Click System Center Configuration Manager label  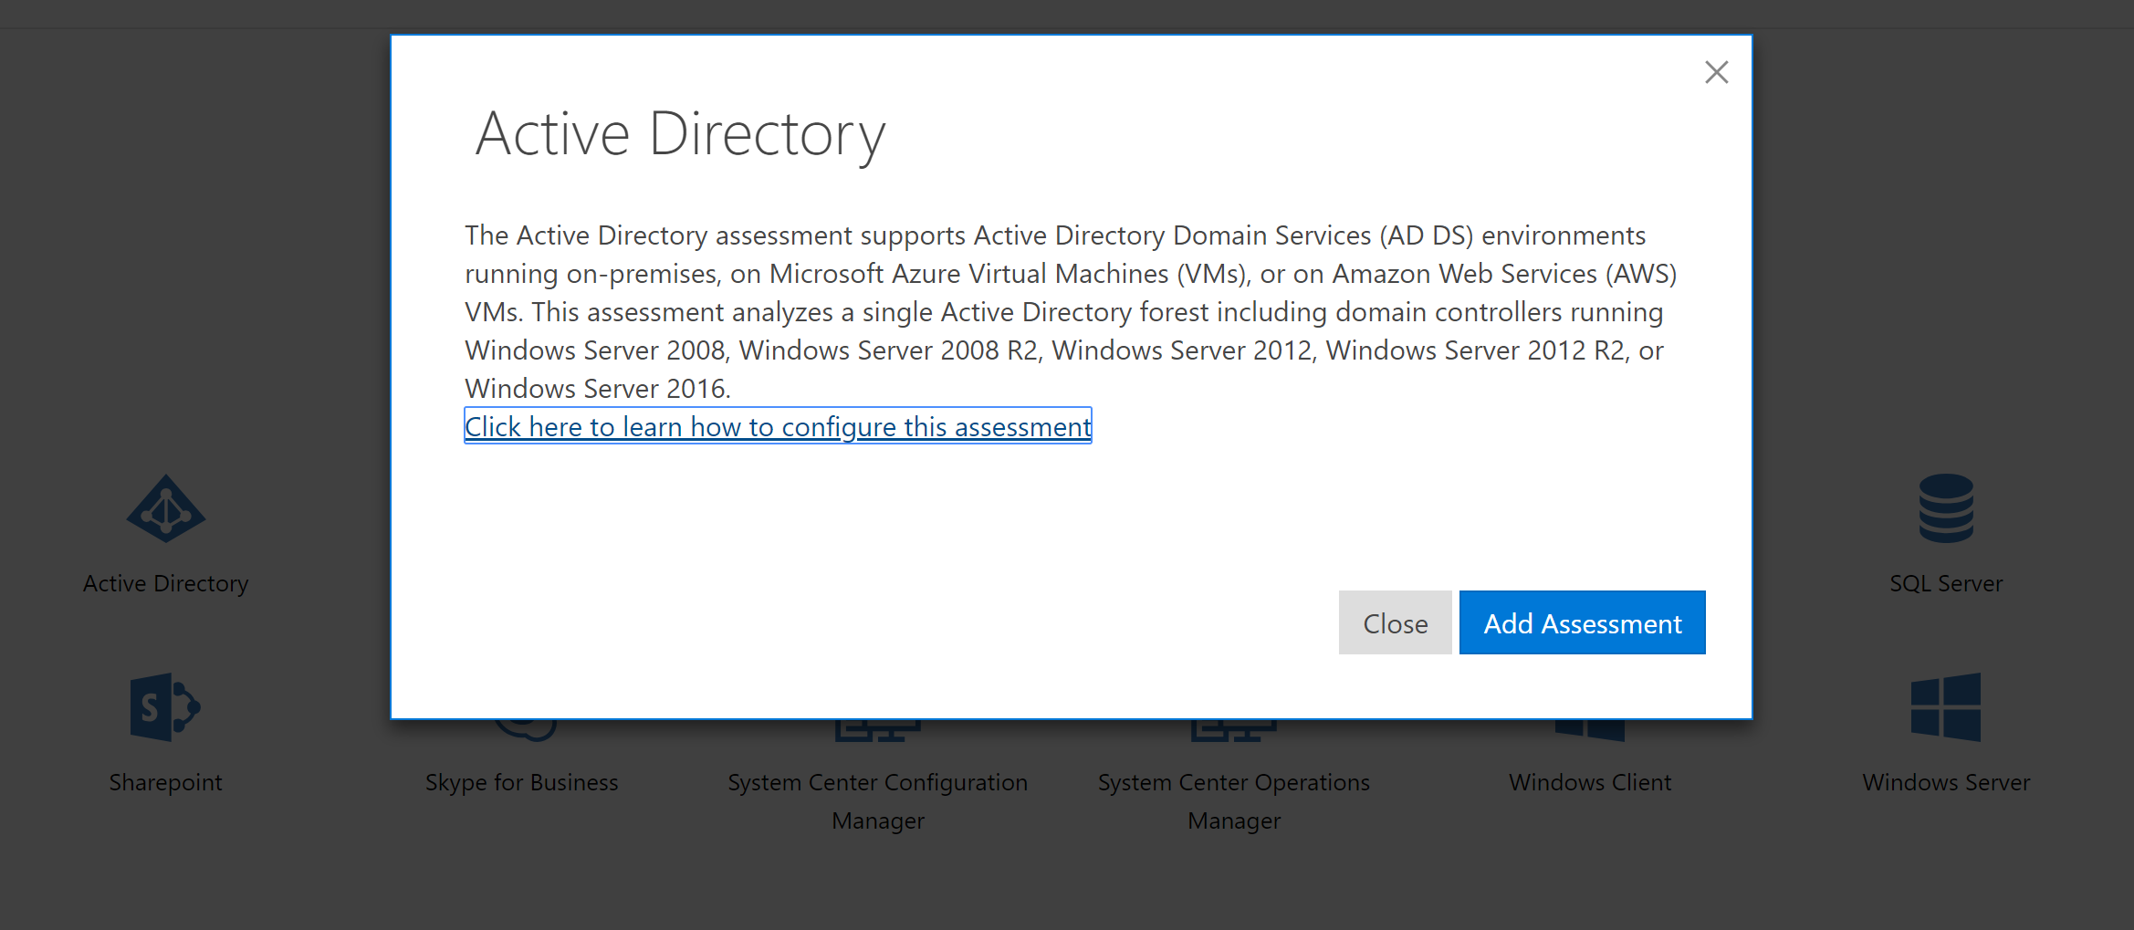pyautogui.click(x=877, y=801)
